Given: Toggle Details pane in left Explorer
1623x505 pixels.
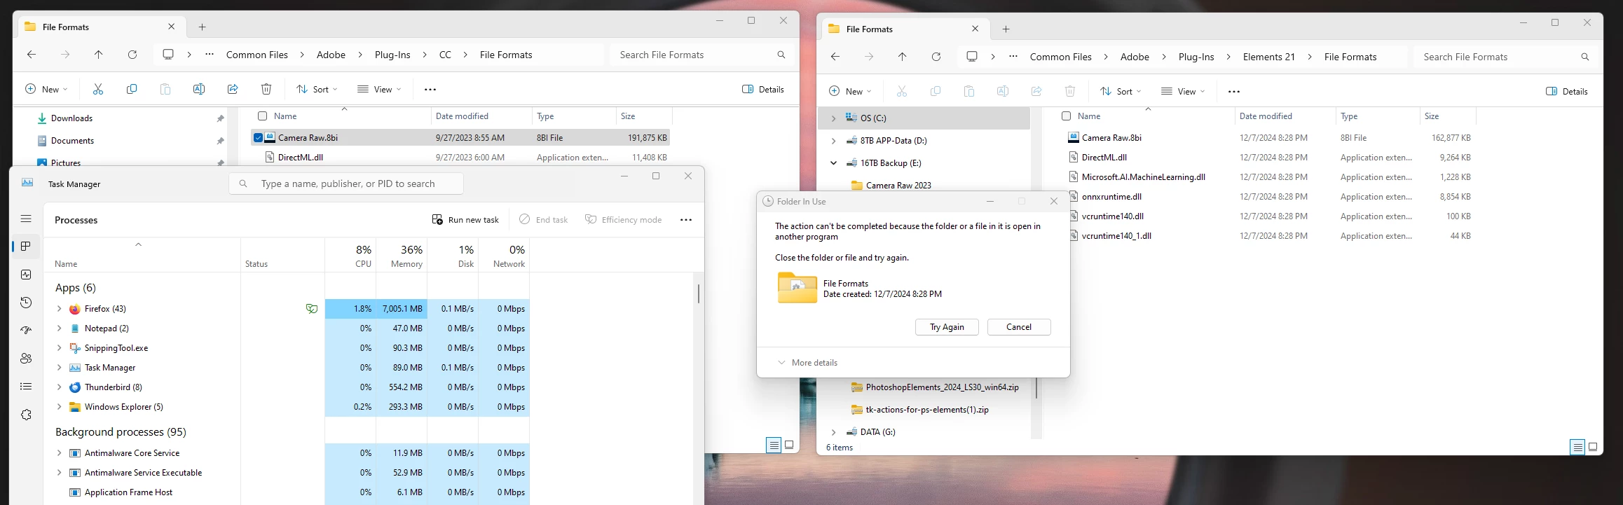Looking at the screenshot, I should tap(763, 89).
